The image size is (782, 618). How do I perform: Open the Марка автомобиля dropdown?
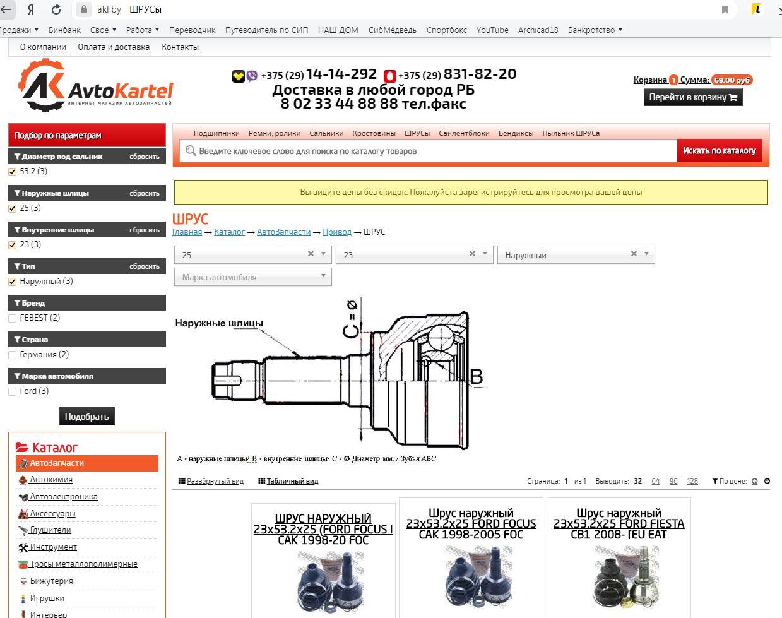tap(252, 276)
